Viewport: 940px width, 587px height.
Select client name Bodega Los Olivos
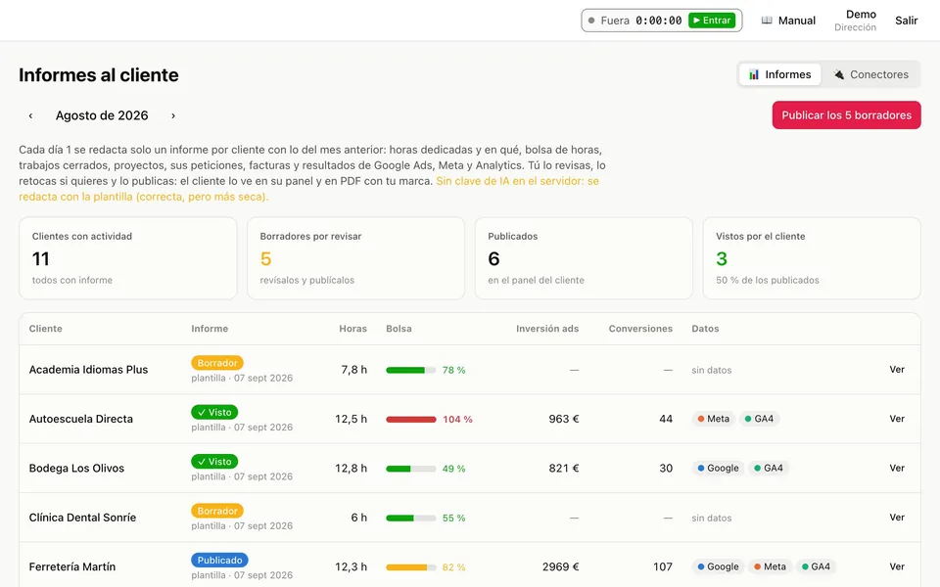tap(76, 468)
